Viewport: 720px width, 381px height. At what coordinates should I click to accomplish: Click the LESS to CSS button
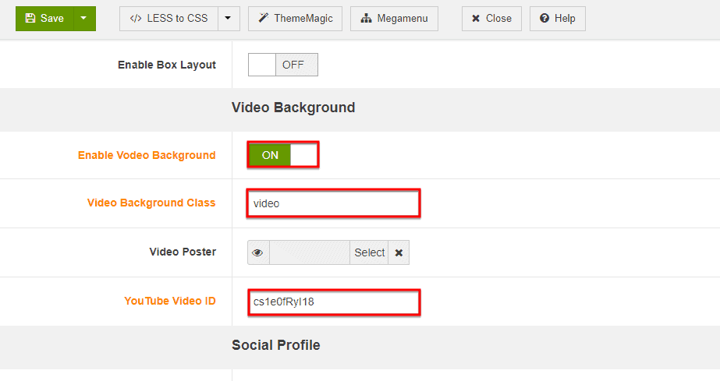(x=168, y=19)
